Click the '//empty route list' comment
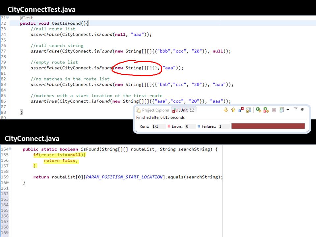 point(54,62)
